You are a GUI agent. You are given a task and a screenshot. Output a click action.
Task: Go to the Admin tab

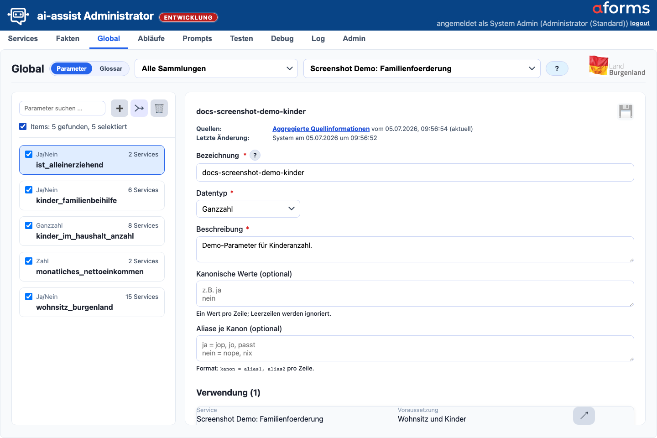[354, 39]
